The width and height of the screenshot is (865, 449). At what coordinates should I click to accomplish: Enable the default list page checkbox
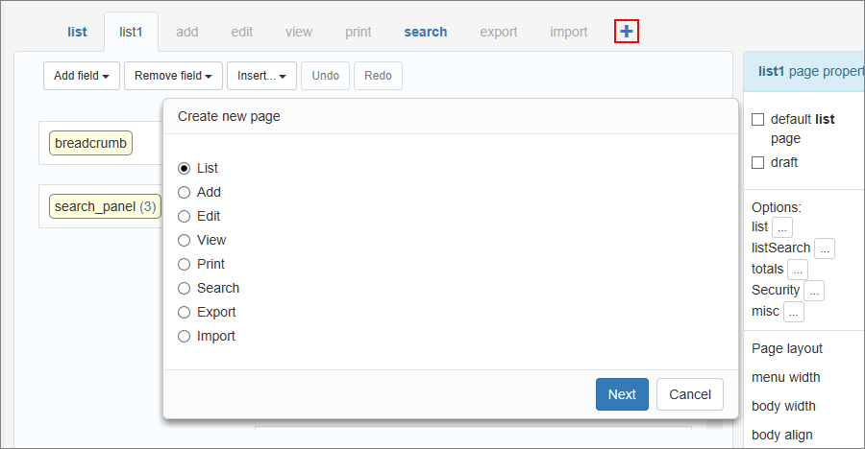pyautogui.click(x=757, y=120)
